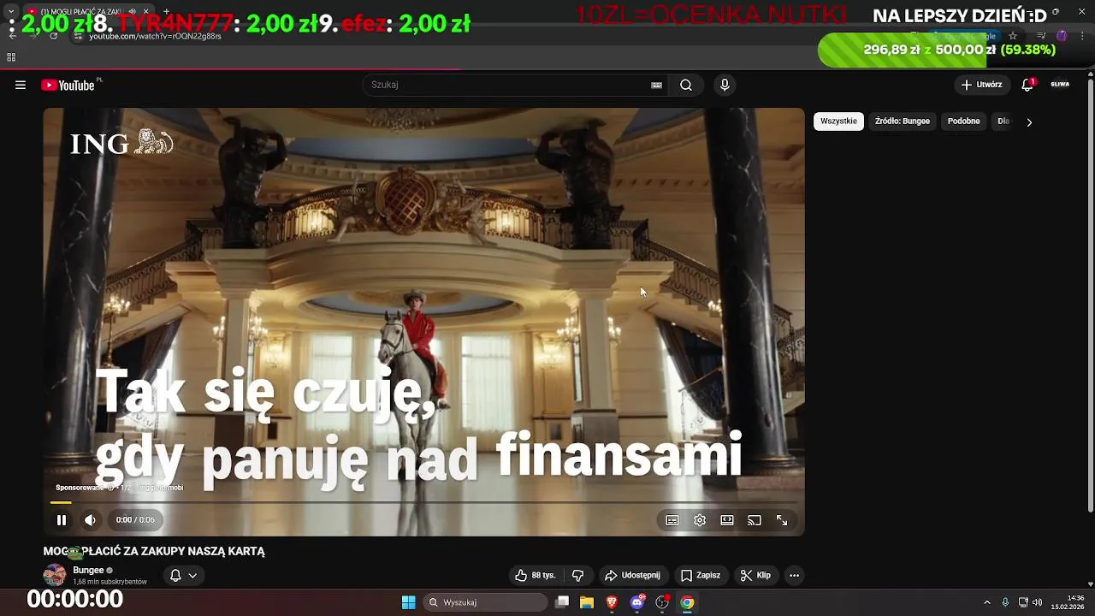Mute the video with speaker icon
This screenshot has height=616, width=1095.
(90, 520)
